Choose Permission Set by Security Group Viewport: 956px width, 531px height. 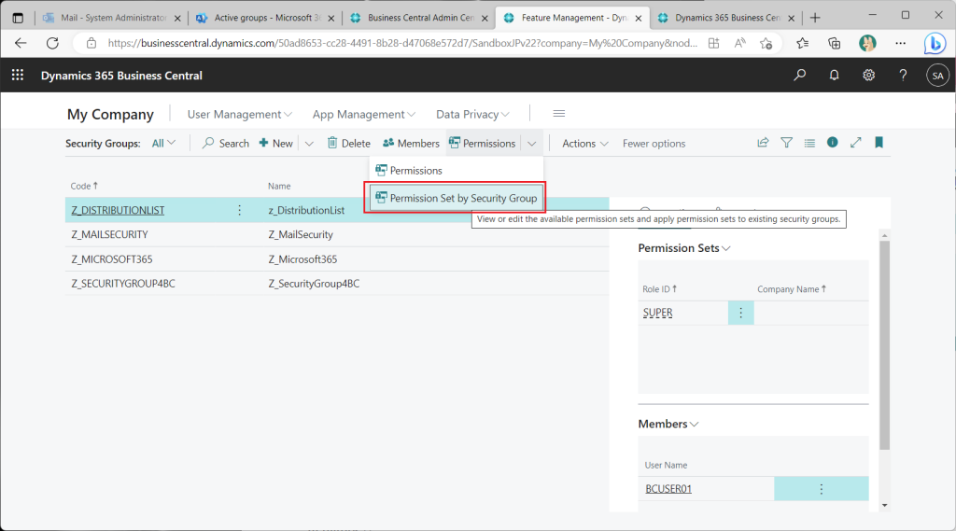pyautogui.click(x=456, y=198)
